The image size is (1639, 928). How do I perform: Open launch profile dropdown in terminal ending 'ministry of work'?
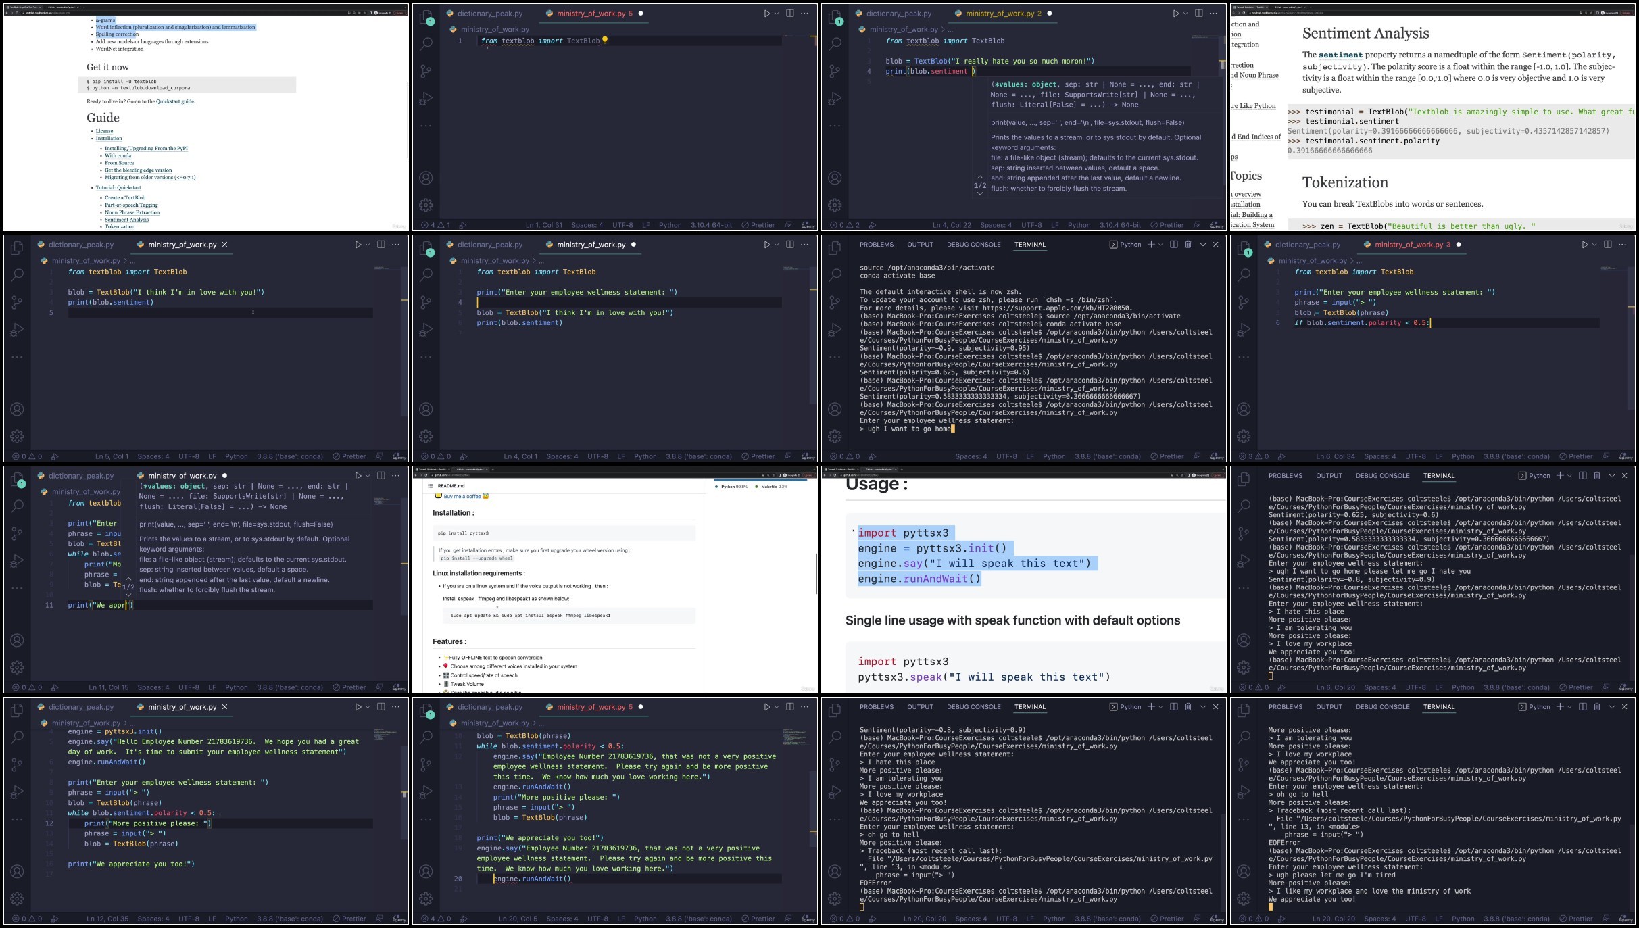pos(1569,707)
